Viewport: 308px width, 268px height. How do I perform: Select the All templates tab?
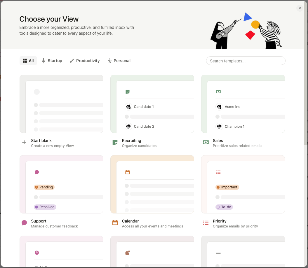pos(28,61)
